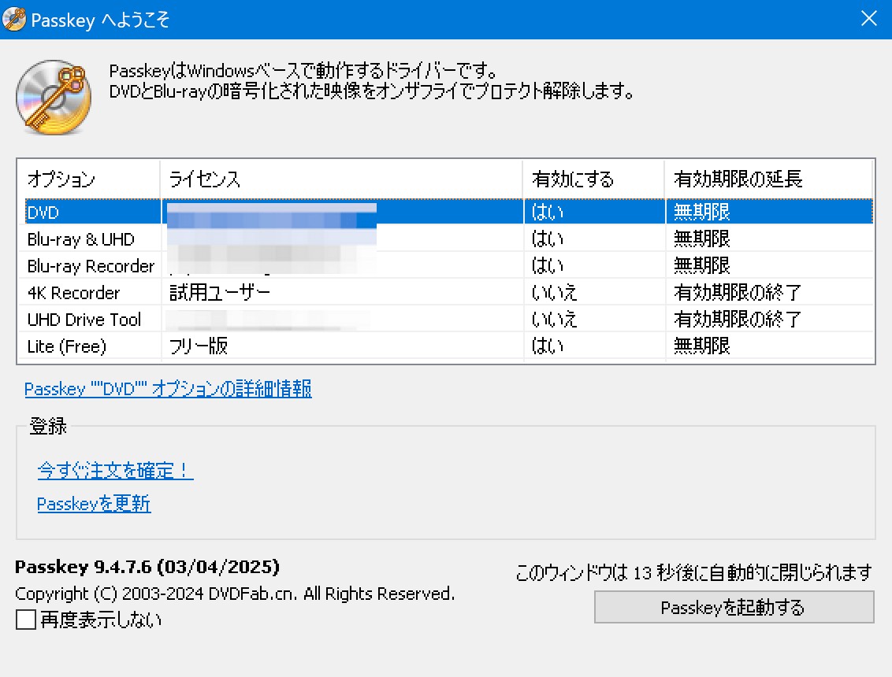Click the 有効にする column header
This screenshot has width=892, height=677.
[593, 179]
